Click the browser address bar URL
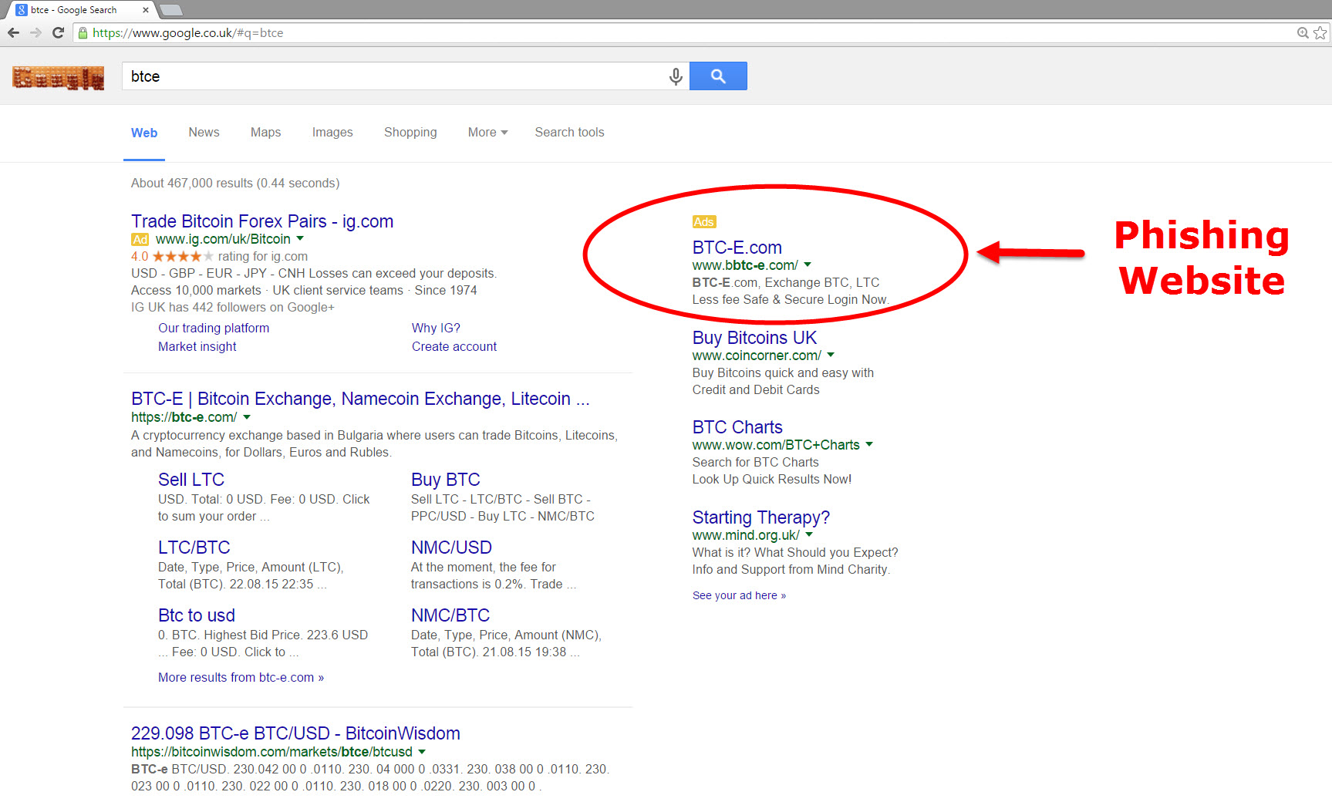 coord(188,33)
